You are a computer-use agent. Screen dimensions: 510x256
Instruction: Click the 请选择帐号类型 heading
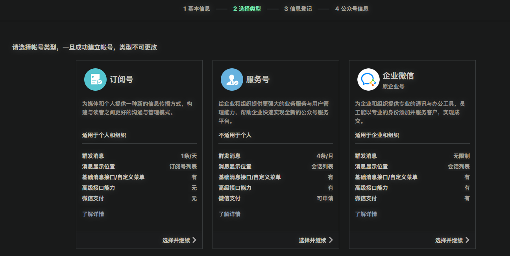[85, 47]
